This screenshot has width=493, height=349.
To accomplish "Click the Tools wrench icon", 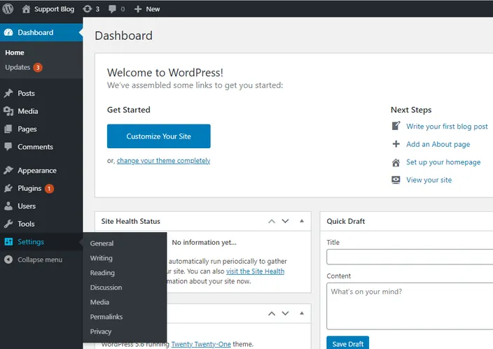I will pyautogui.click(x=8, y=224).
